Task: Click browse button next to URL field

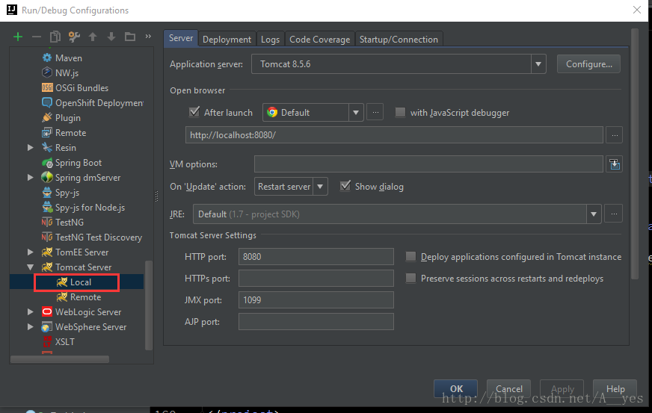Action: (x=615, y=135)
